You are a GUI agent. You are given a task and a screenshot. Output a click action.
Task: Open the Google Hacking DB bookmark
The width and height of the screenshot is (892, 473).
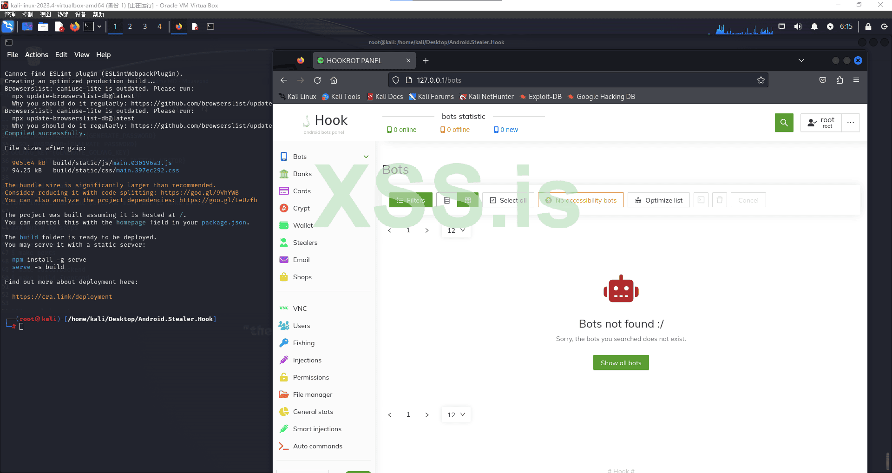(x=601, y=97)
